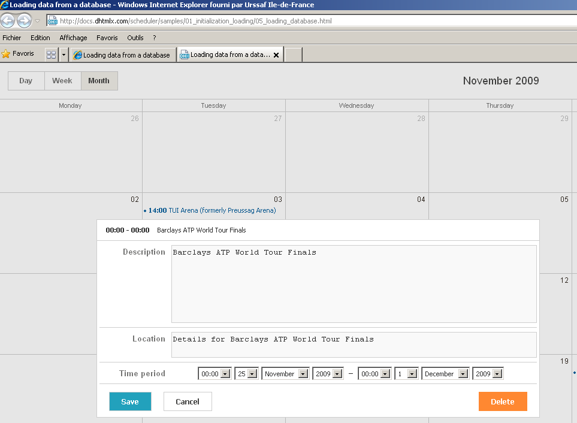The width and height of the screenshot is (577, 423).
Task: Open the Fichier menu
Action: [x=12, y=38]
